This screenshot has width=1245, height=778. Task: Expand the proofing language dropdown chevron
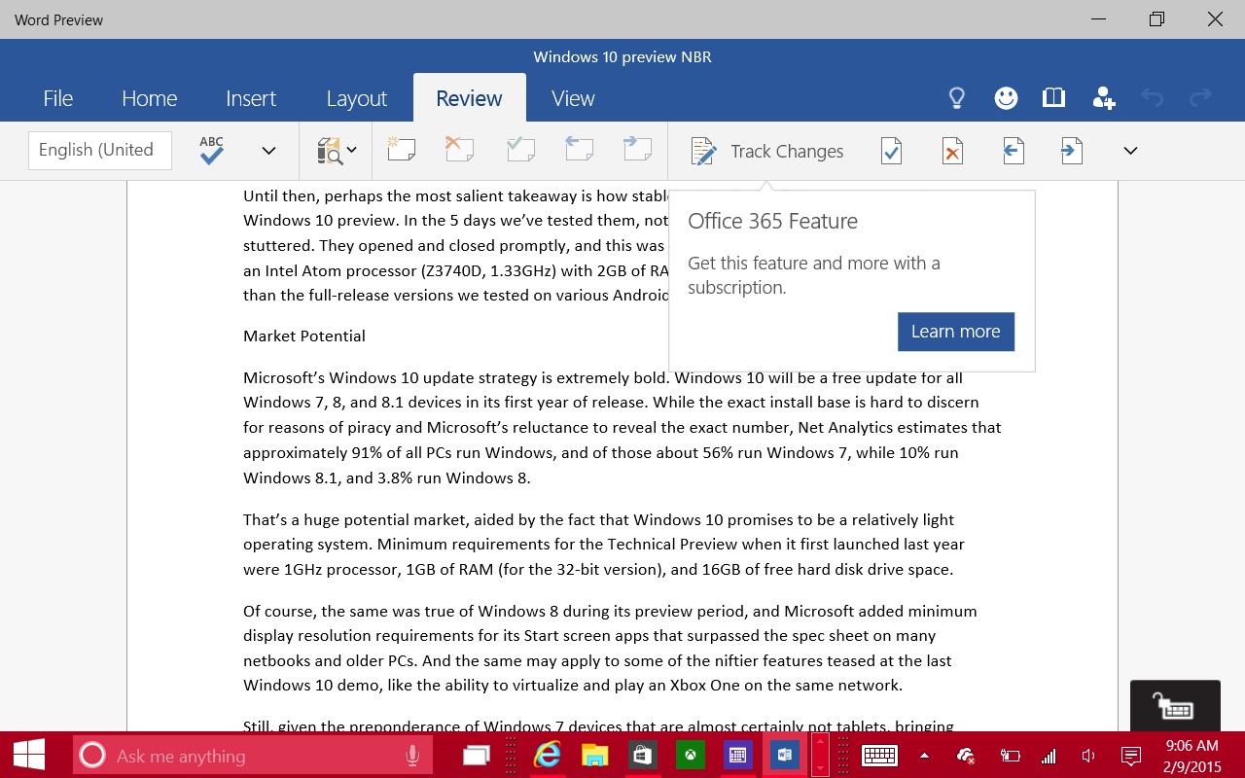[x=268, y=150]
